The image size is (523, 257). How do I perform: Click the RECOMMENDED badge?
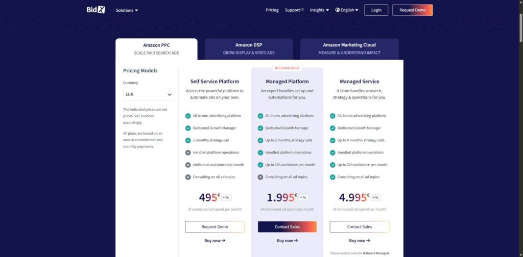287,68
